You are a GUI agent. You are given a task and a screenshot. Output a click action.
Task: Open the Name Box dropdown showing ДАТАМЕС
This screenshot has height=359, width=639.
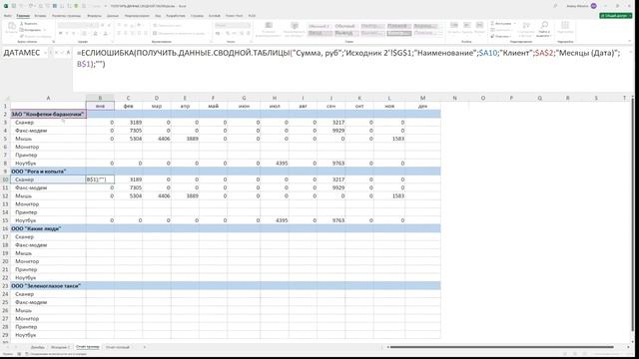coord(45,53)
